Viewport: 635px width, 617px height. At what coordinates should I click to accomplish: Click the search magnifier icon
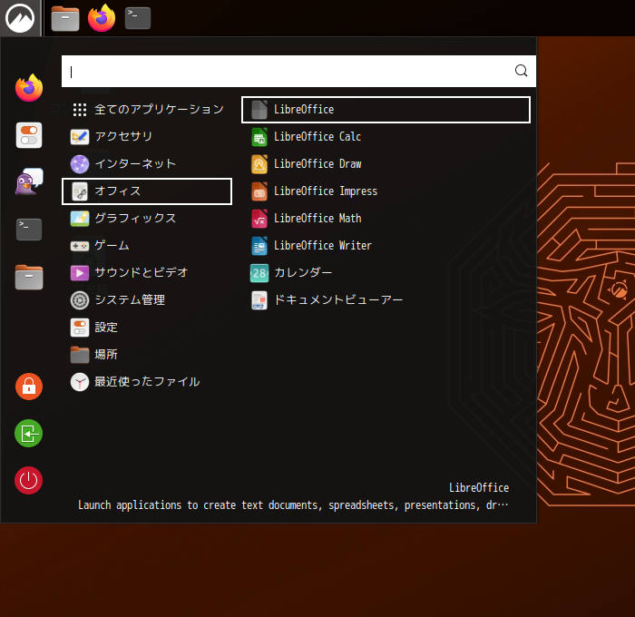click(522, 71)
